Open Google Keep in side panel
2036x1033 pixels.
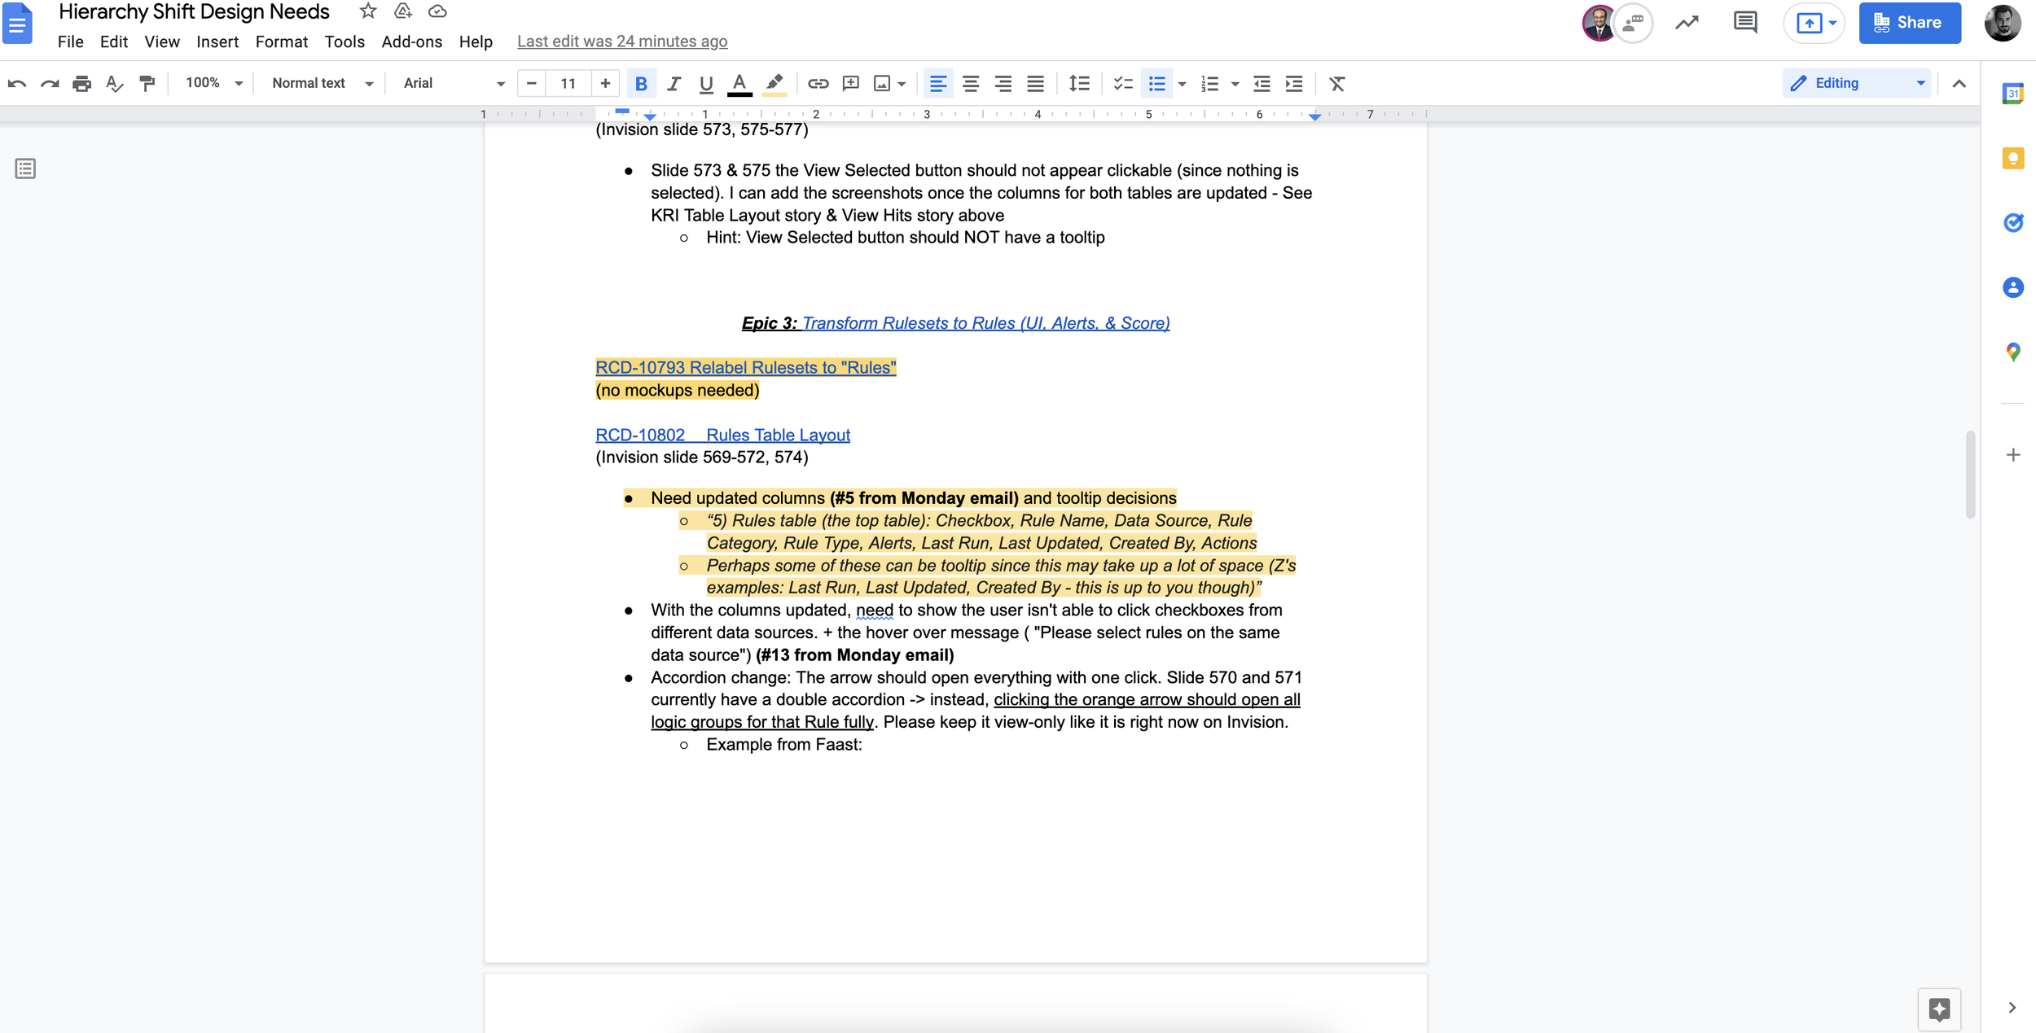tap(2012, 158)
